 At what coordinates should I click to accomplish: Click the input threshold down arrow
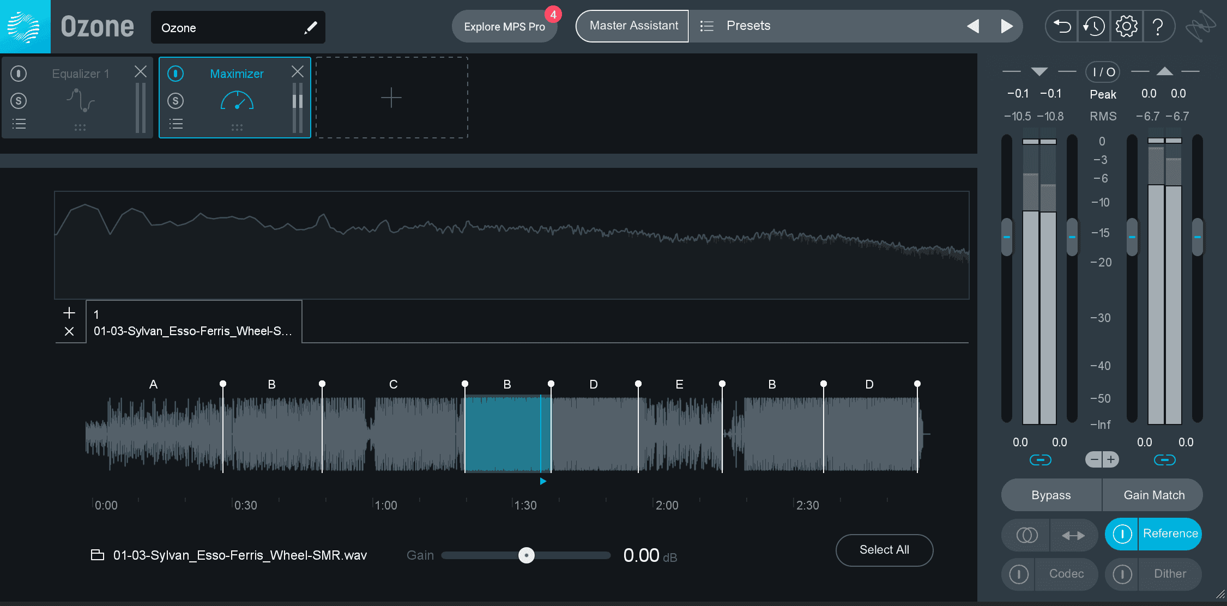point(1039,71)
